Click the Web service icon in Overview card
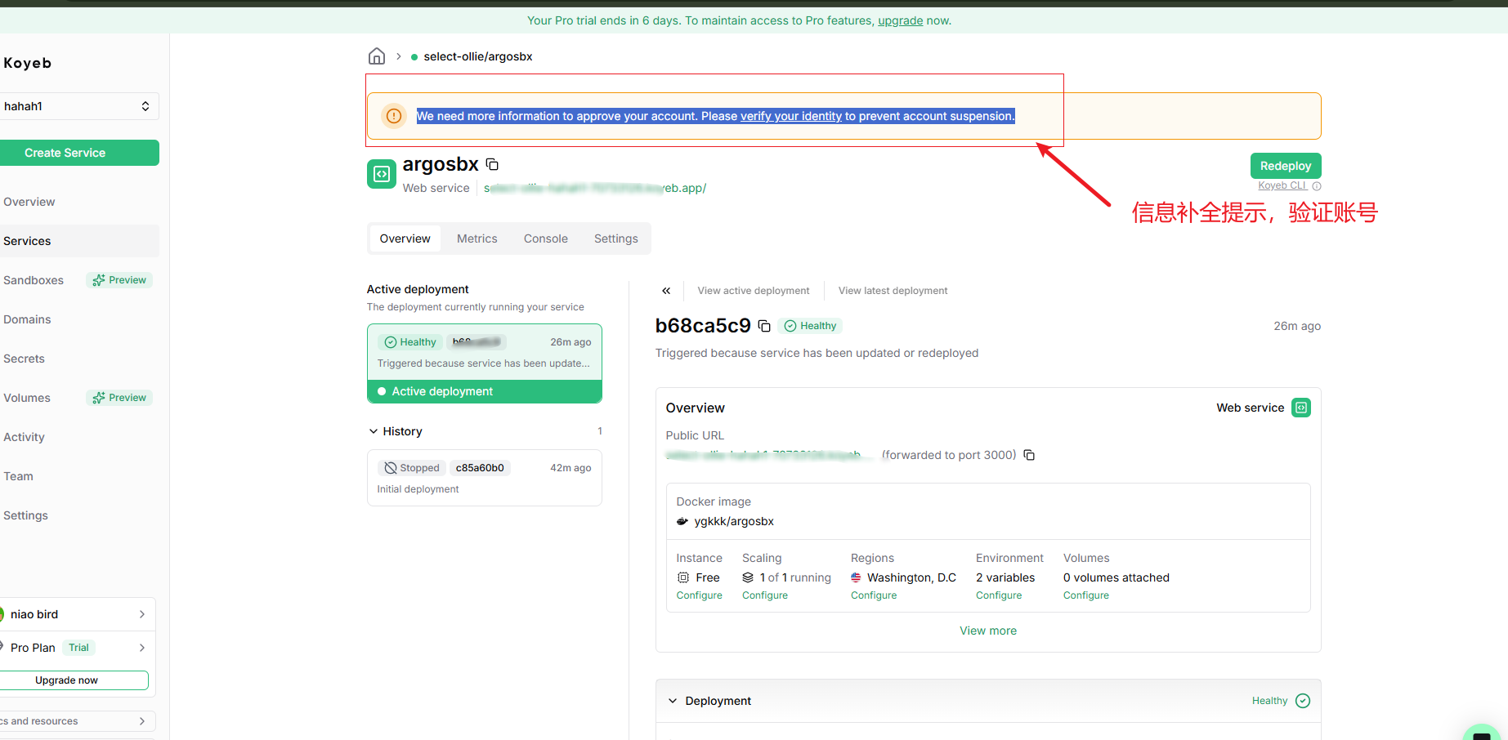 click(1300, 408)
